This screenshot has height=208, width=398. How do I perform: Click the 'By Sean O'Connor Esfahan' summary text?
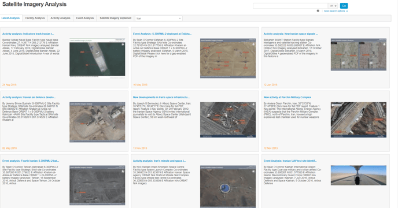(161, 48)
